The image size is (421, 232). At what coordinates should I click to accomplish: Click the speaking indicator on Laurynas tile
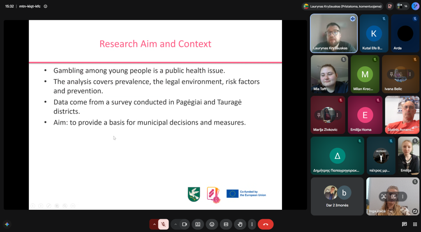pyautogui.click(x=352, y=19)
